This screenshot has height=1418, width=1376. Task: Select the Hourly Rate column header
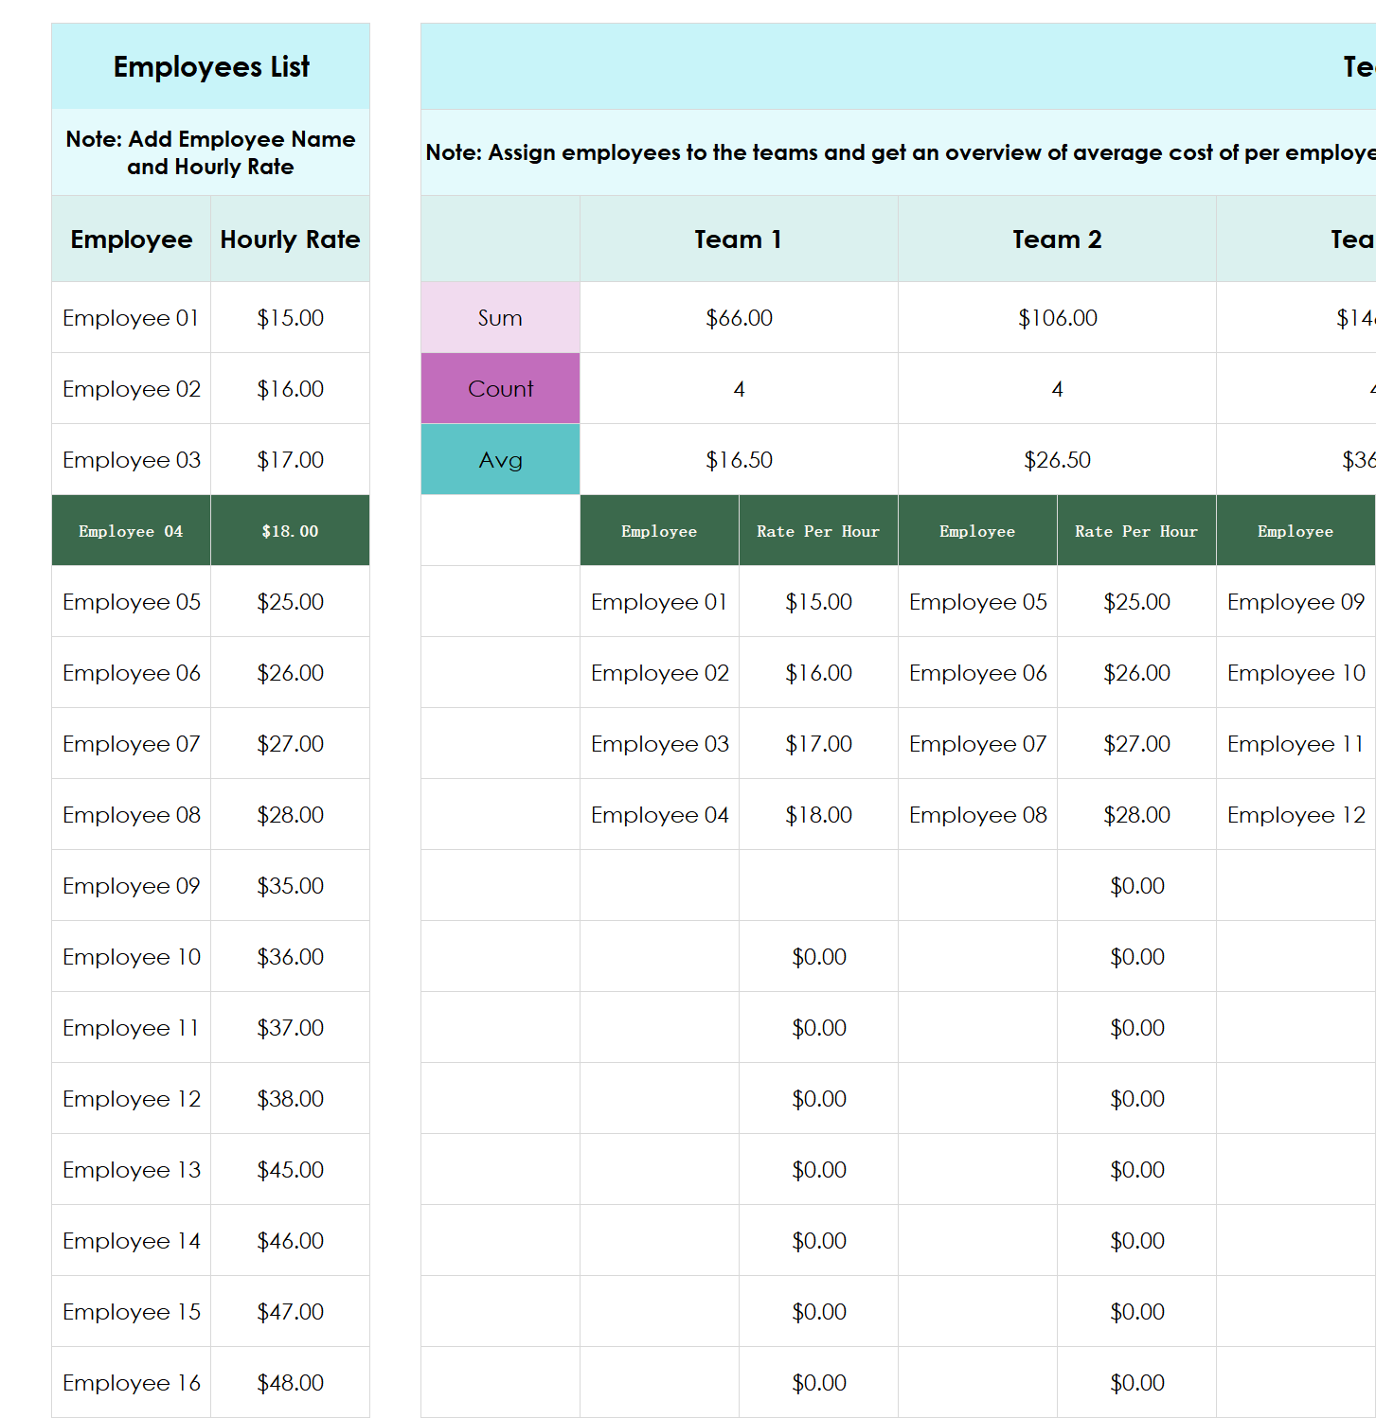coord(290,239)
